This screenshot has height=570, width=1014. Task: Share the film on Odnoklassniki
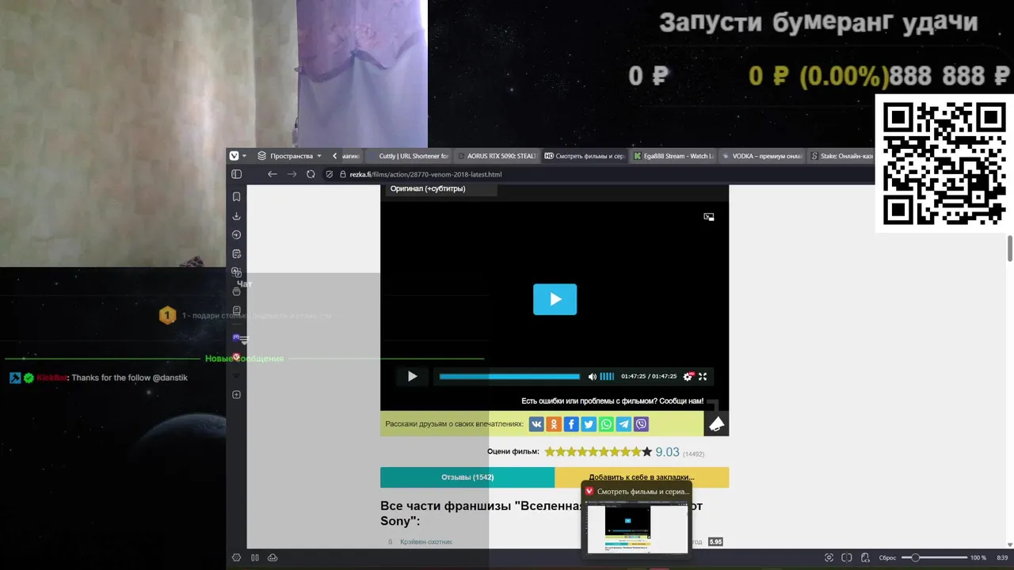click(x=554, y=424)
